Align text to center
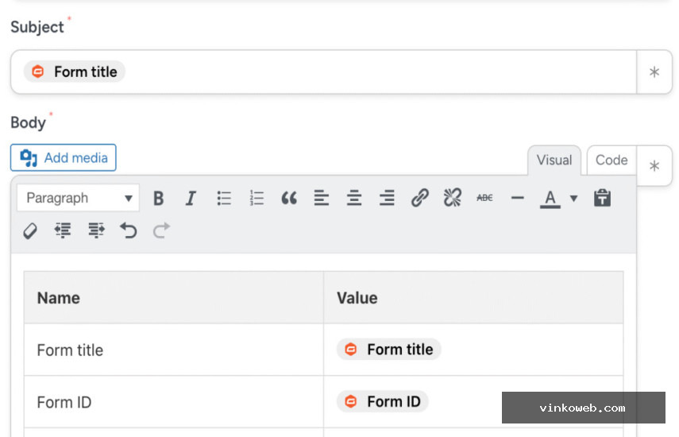 click(x=354, y=199)
